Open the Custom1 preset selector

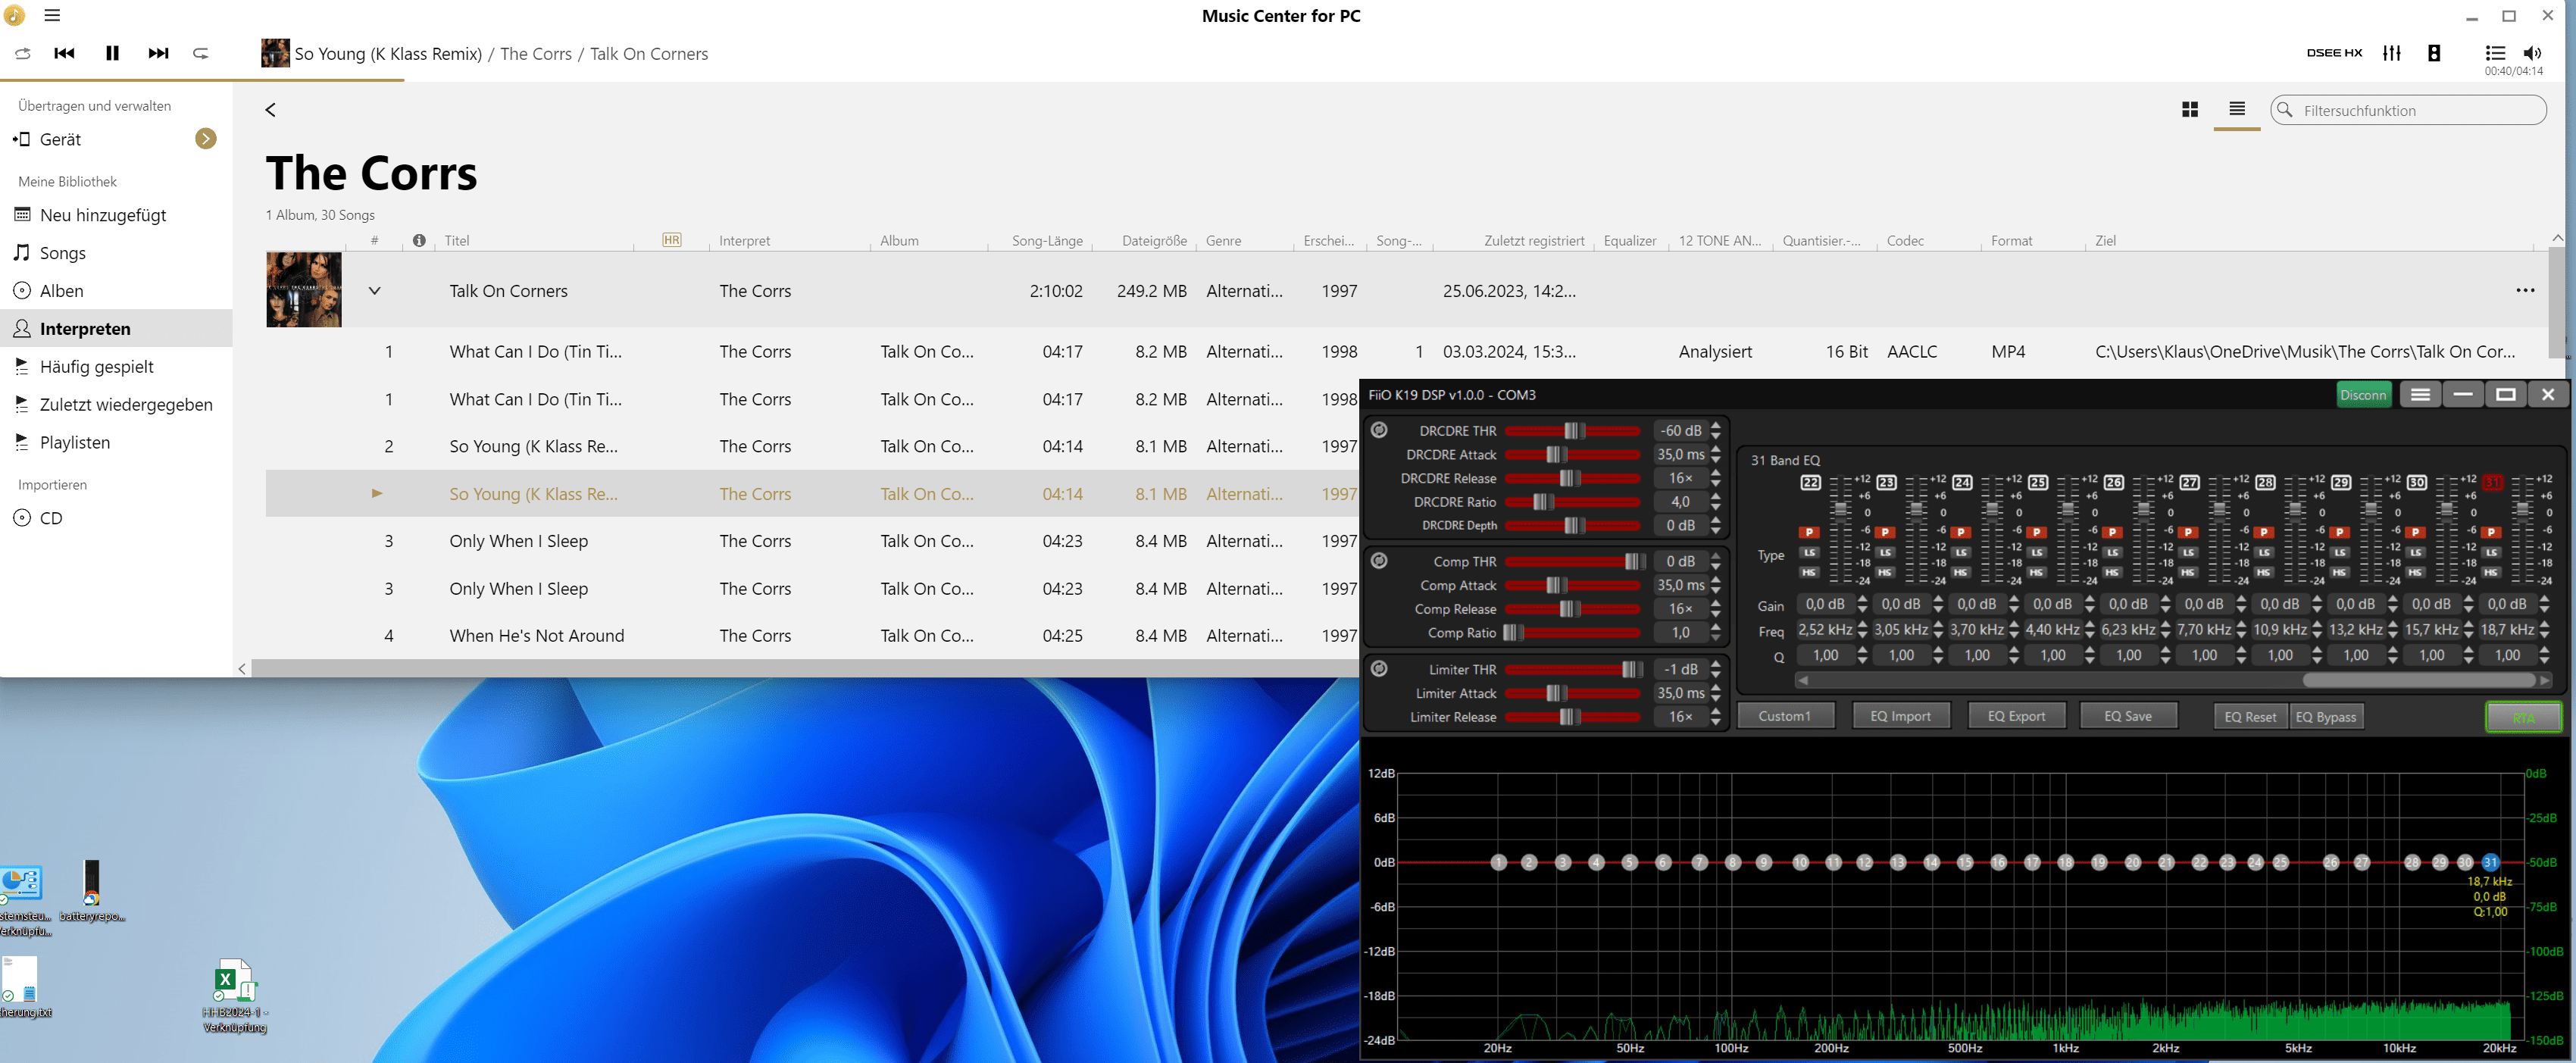tap(1785, 716)
